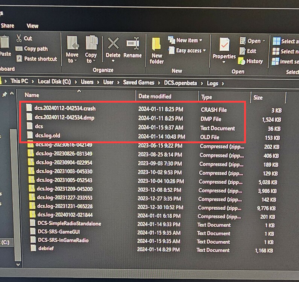Open the Copy to dropdown arrow
Viewport: 299px width, 282px height.
(x=94, y=61)
